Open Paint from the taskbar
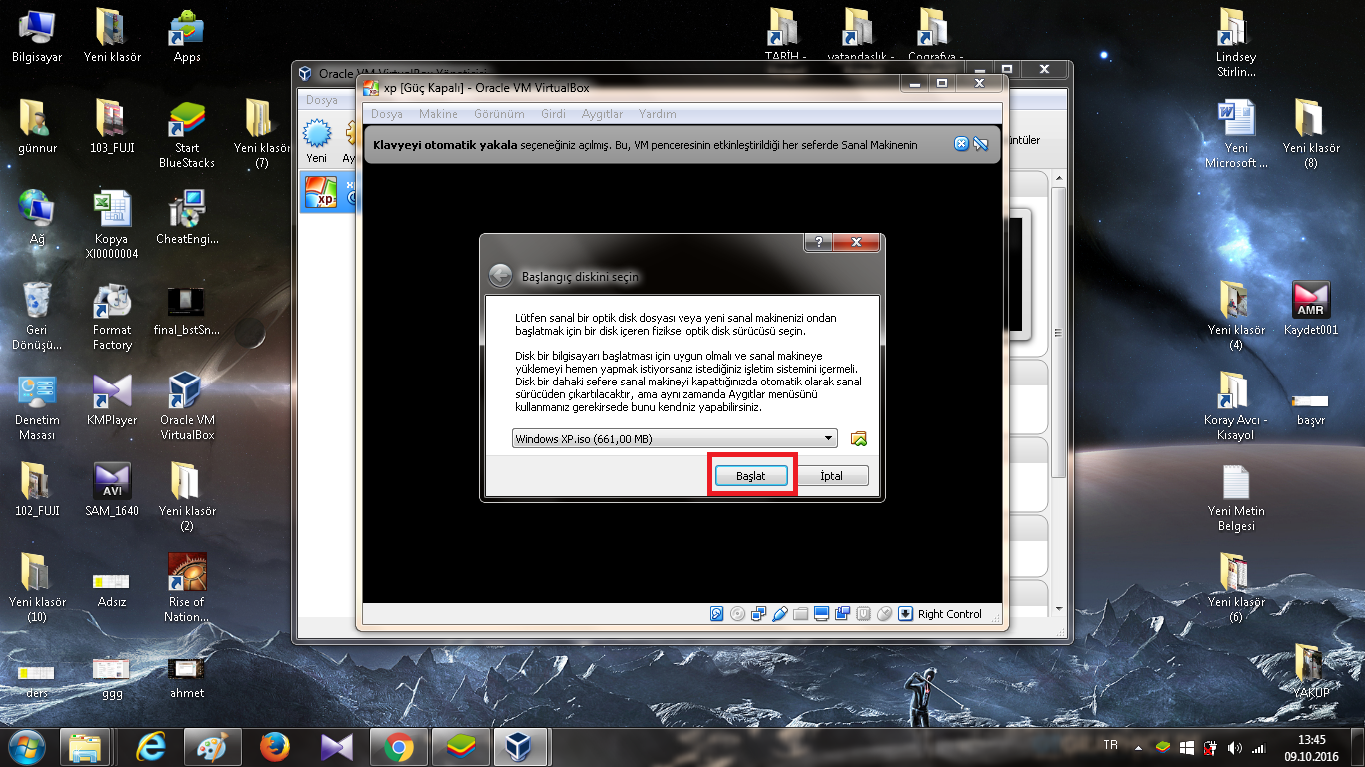Screen dimensions: 1365x767 pyautogui.click(x=213, y=747)
